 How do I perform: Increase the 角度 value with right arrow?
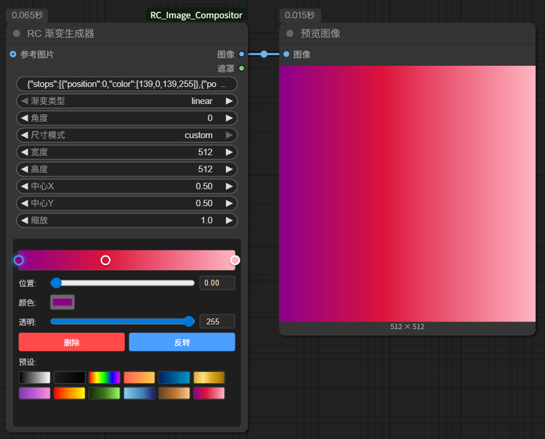229,118
